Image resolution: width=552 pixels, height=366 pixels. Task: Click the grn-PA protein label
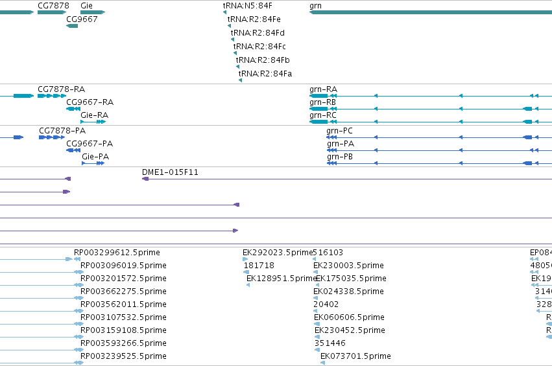coord(341,143)
